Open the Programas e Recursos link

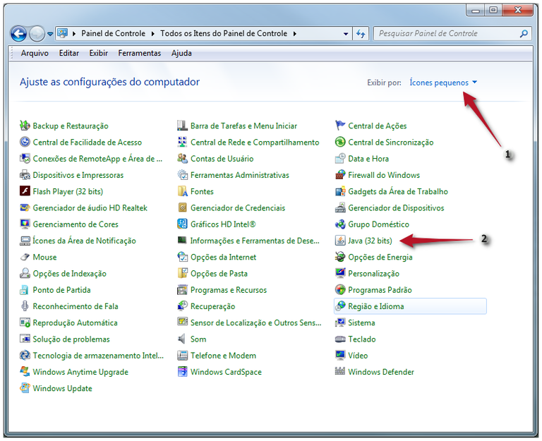pyautogui.click(x=228, y=290)
